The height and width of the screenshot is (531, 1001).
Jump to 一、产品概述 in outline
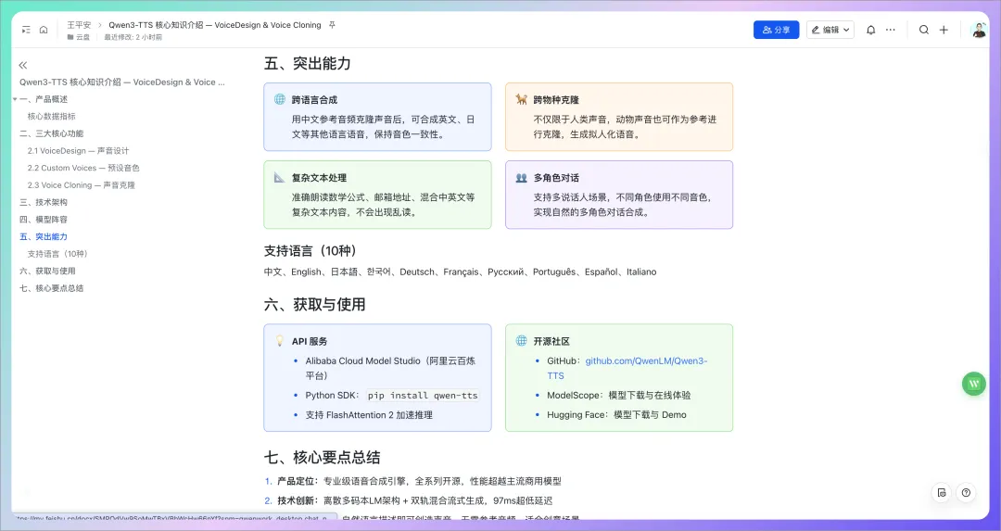[x=44, y=99]
